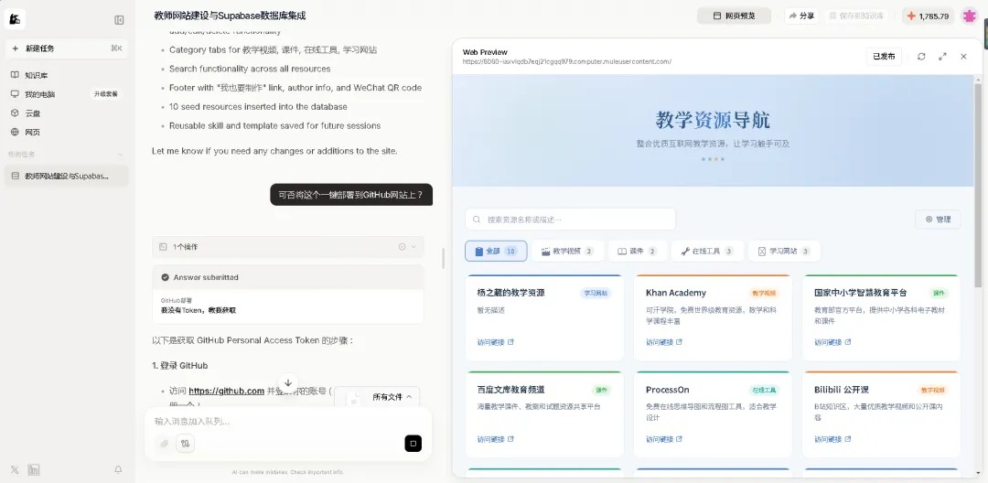Select the 教学视频 category tab
This screenshot has height=483, width=988.
point(568,251)
